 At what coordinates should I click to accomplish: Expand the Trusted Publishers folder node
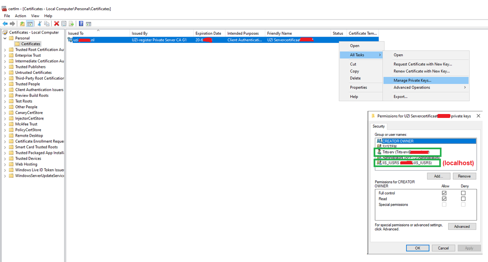click(5, 67)
